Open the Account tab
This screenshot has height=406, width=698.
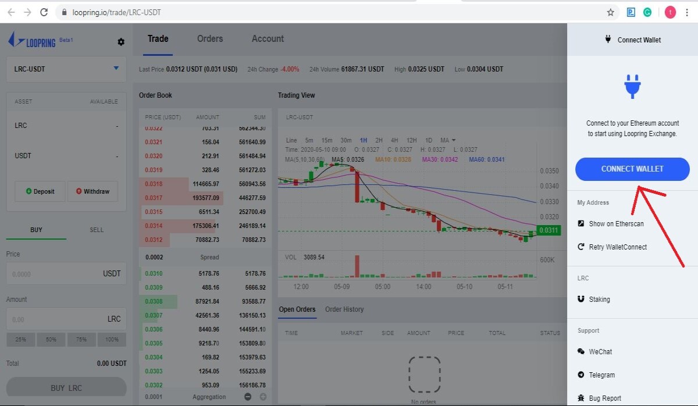pos(268,38)
